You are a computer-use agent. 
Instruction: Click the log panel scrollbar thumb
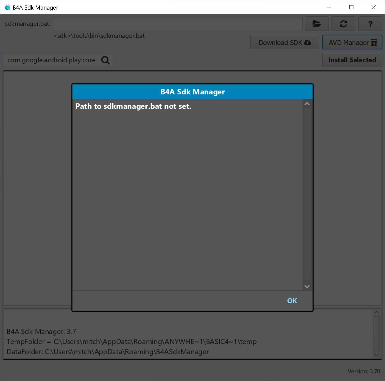377,333
